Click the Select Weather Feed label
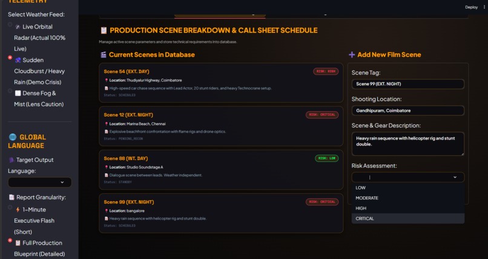 [36, 14]
